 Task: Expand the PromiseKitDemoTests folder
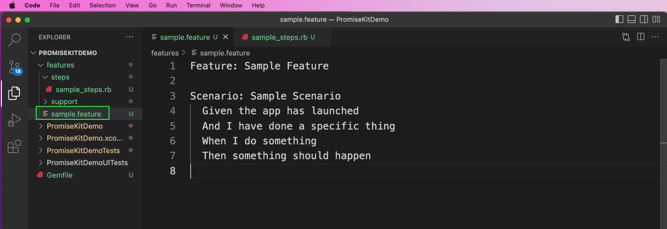41,151
